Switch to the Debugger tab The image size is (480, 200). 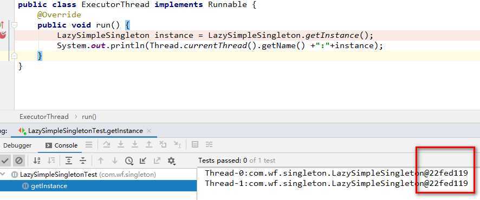pos(17,145)
